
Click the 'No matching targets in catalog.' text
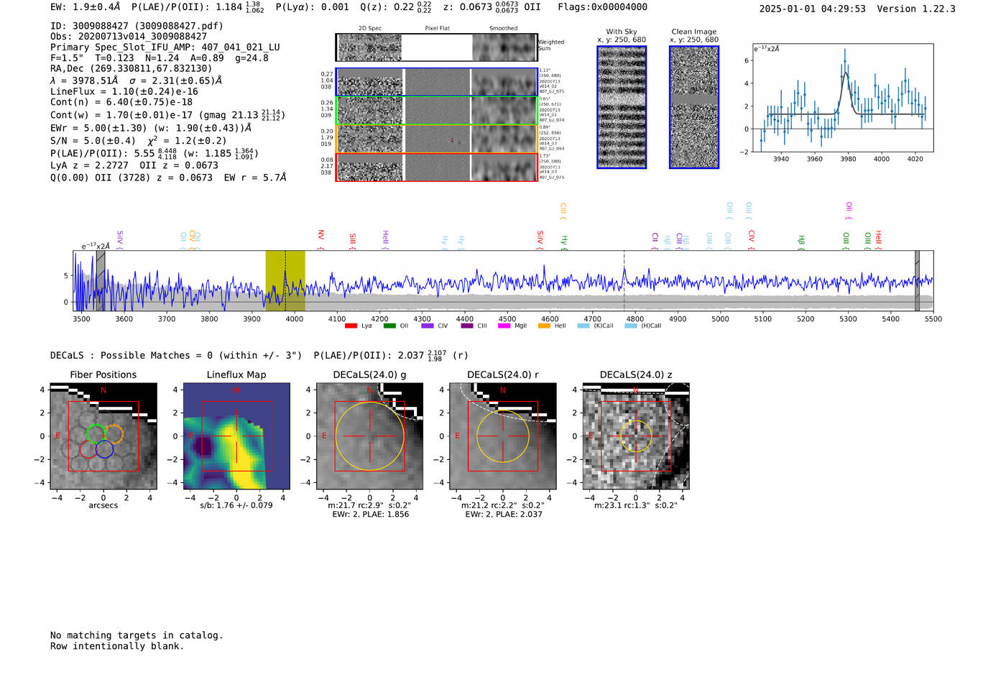(x=137, y=635)
